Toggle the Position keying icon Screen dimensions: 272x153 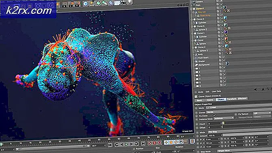(166, 142)
